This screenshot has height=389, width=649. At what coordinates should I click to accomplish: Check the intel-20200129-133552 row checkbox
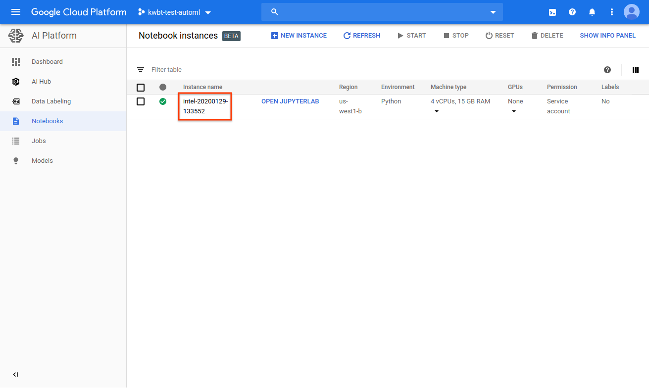pyautogui.click(x=141, y=101)
